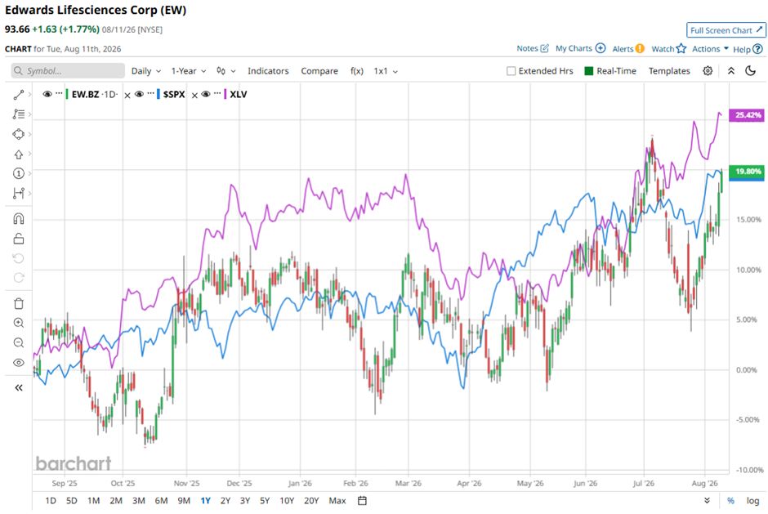Open the candlestick chart type dropdown

225,71
